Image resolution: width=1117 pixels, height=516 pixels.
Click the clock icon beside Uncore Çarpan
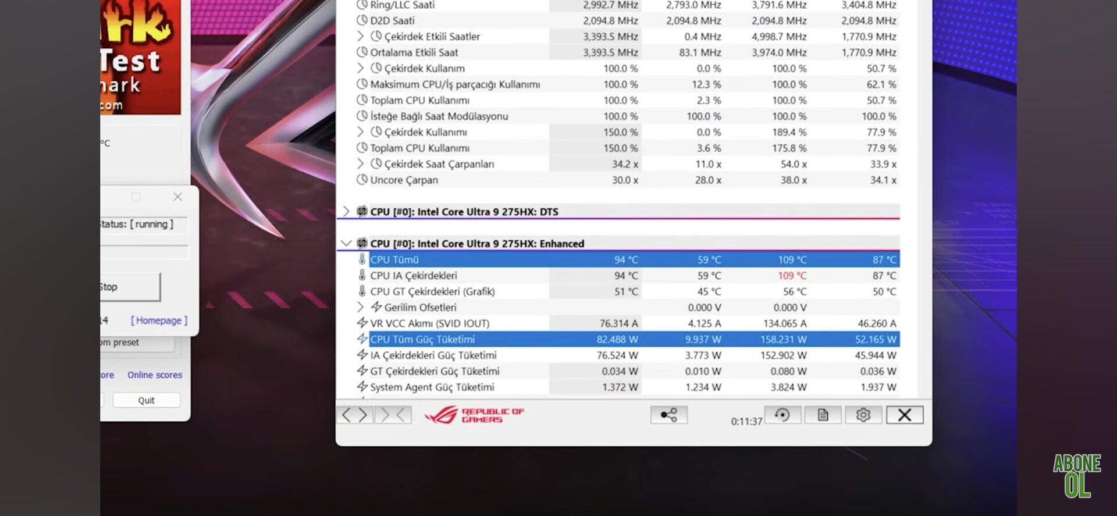[x=362, y=180]
